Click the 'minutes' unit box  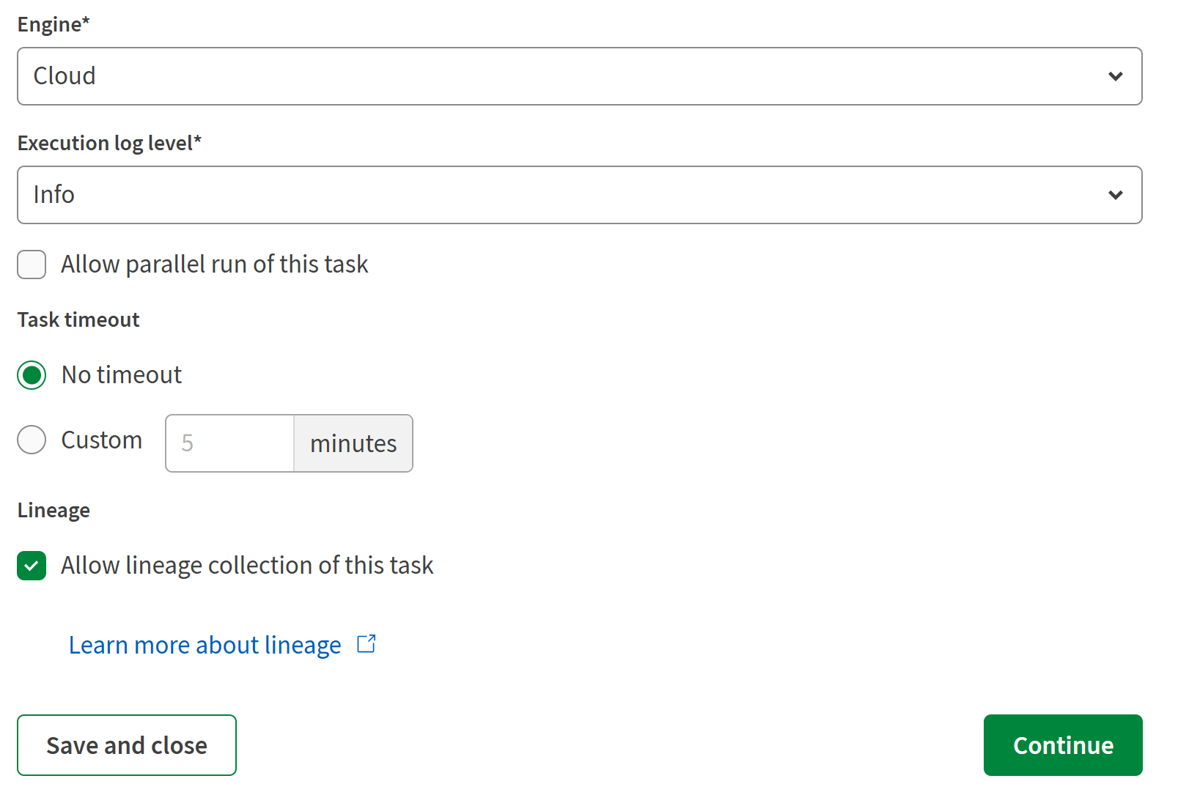click(x=353, y=443)
